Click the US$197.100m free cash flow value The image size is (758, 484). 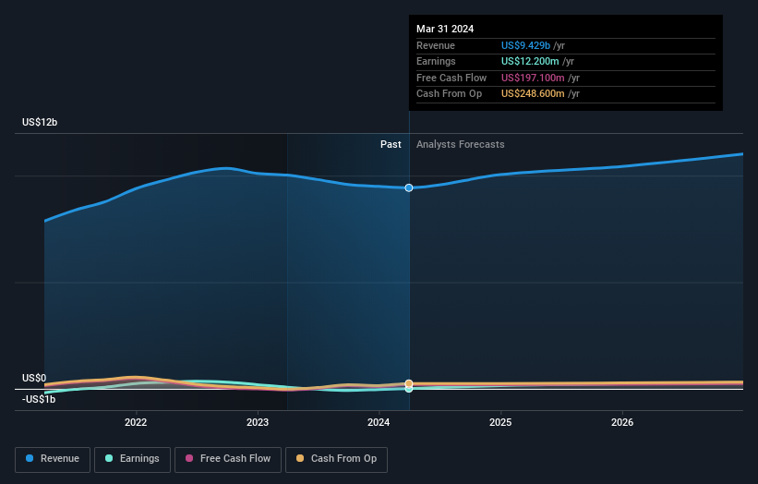(533, 78)
